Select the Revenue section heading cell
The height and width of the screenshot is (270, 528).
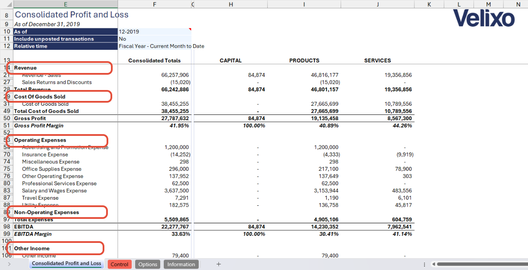pyautogui.click(x=66, y=68)
